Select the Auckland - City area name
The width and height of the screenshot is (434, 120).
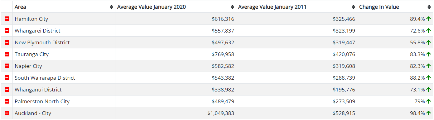tap(33, 113)
